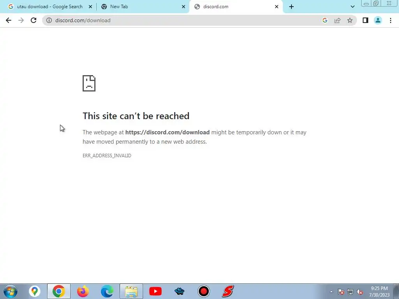Click the Google icon in address bar
This screenshot has width=399, height=299.
click(x=325, y=20)
